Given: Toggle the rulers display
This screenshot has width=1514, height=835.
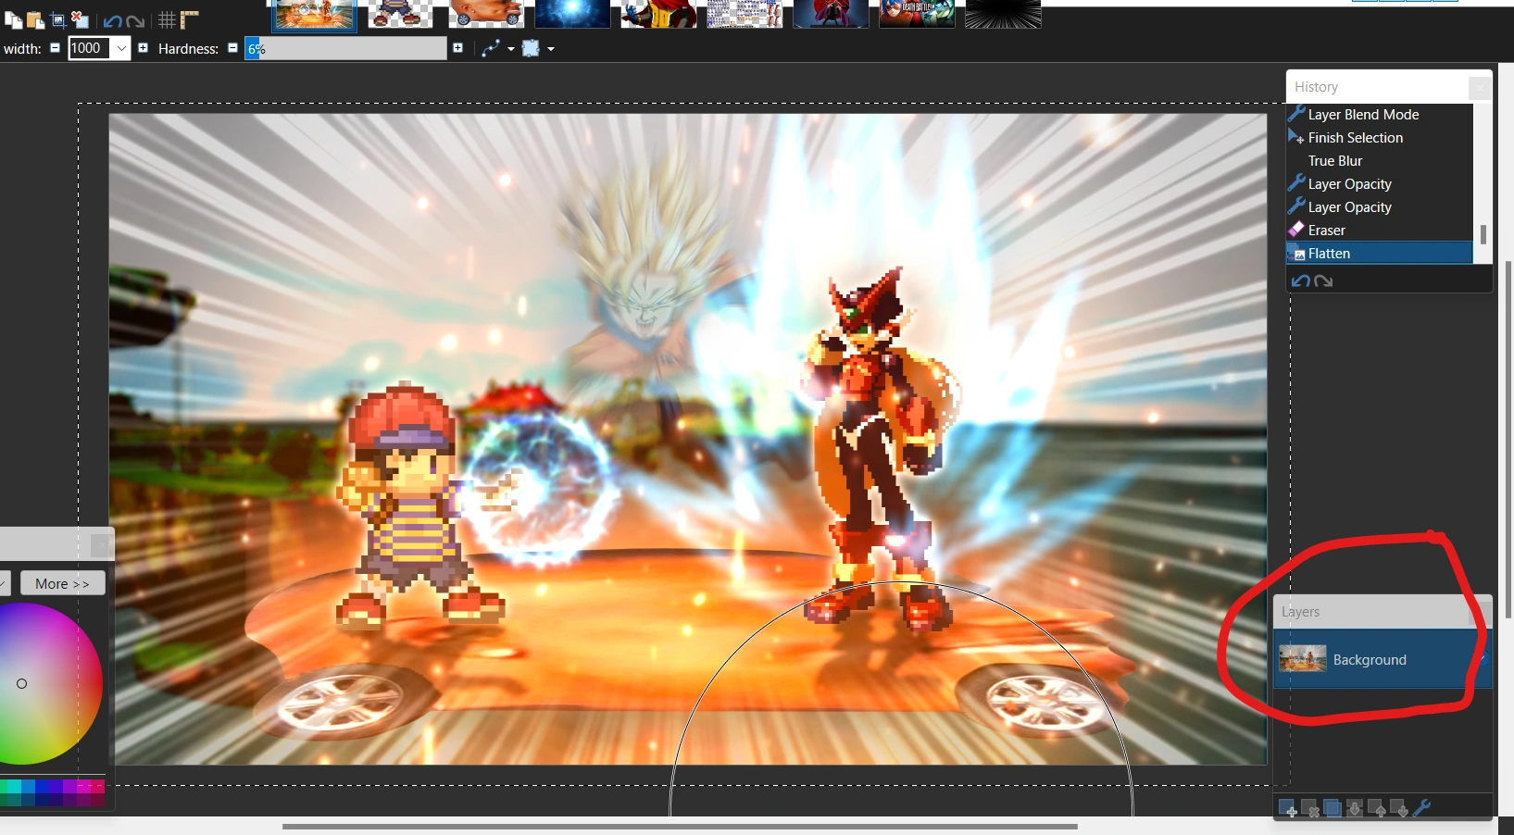Looking at the screenshot, I should point(190,20).
